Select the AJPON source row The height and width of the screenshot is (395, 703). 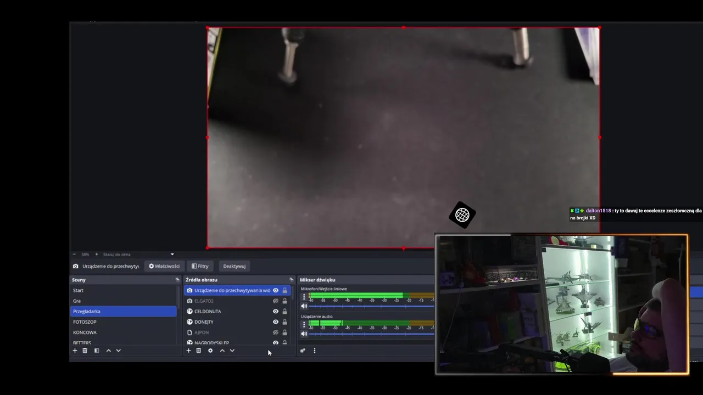tap(237, 332)
